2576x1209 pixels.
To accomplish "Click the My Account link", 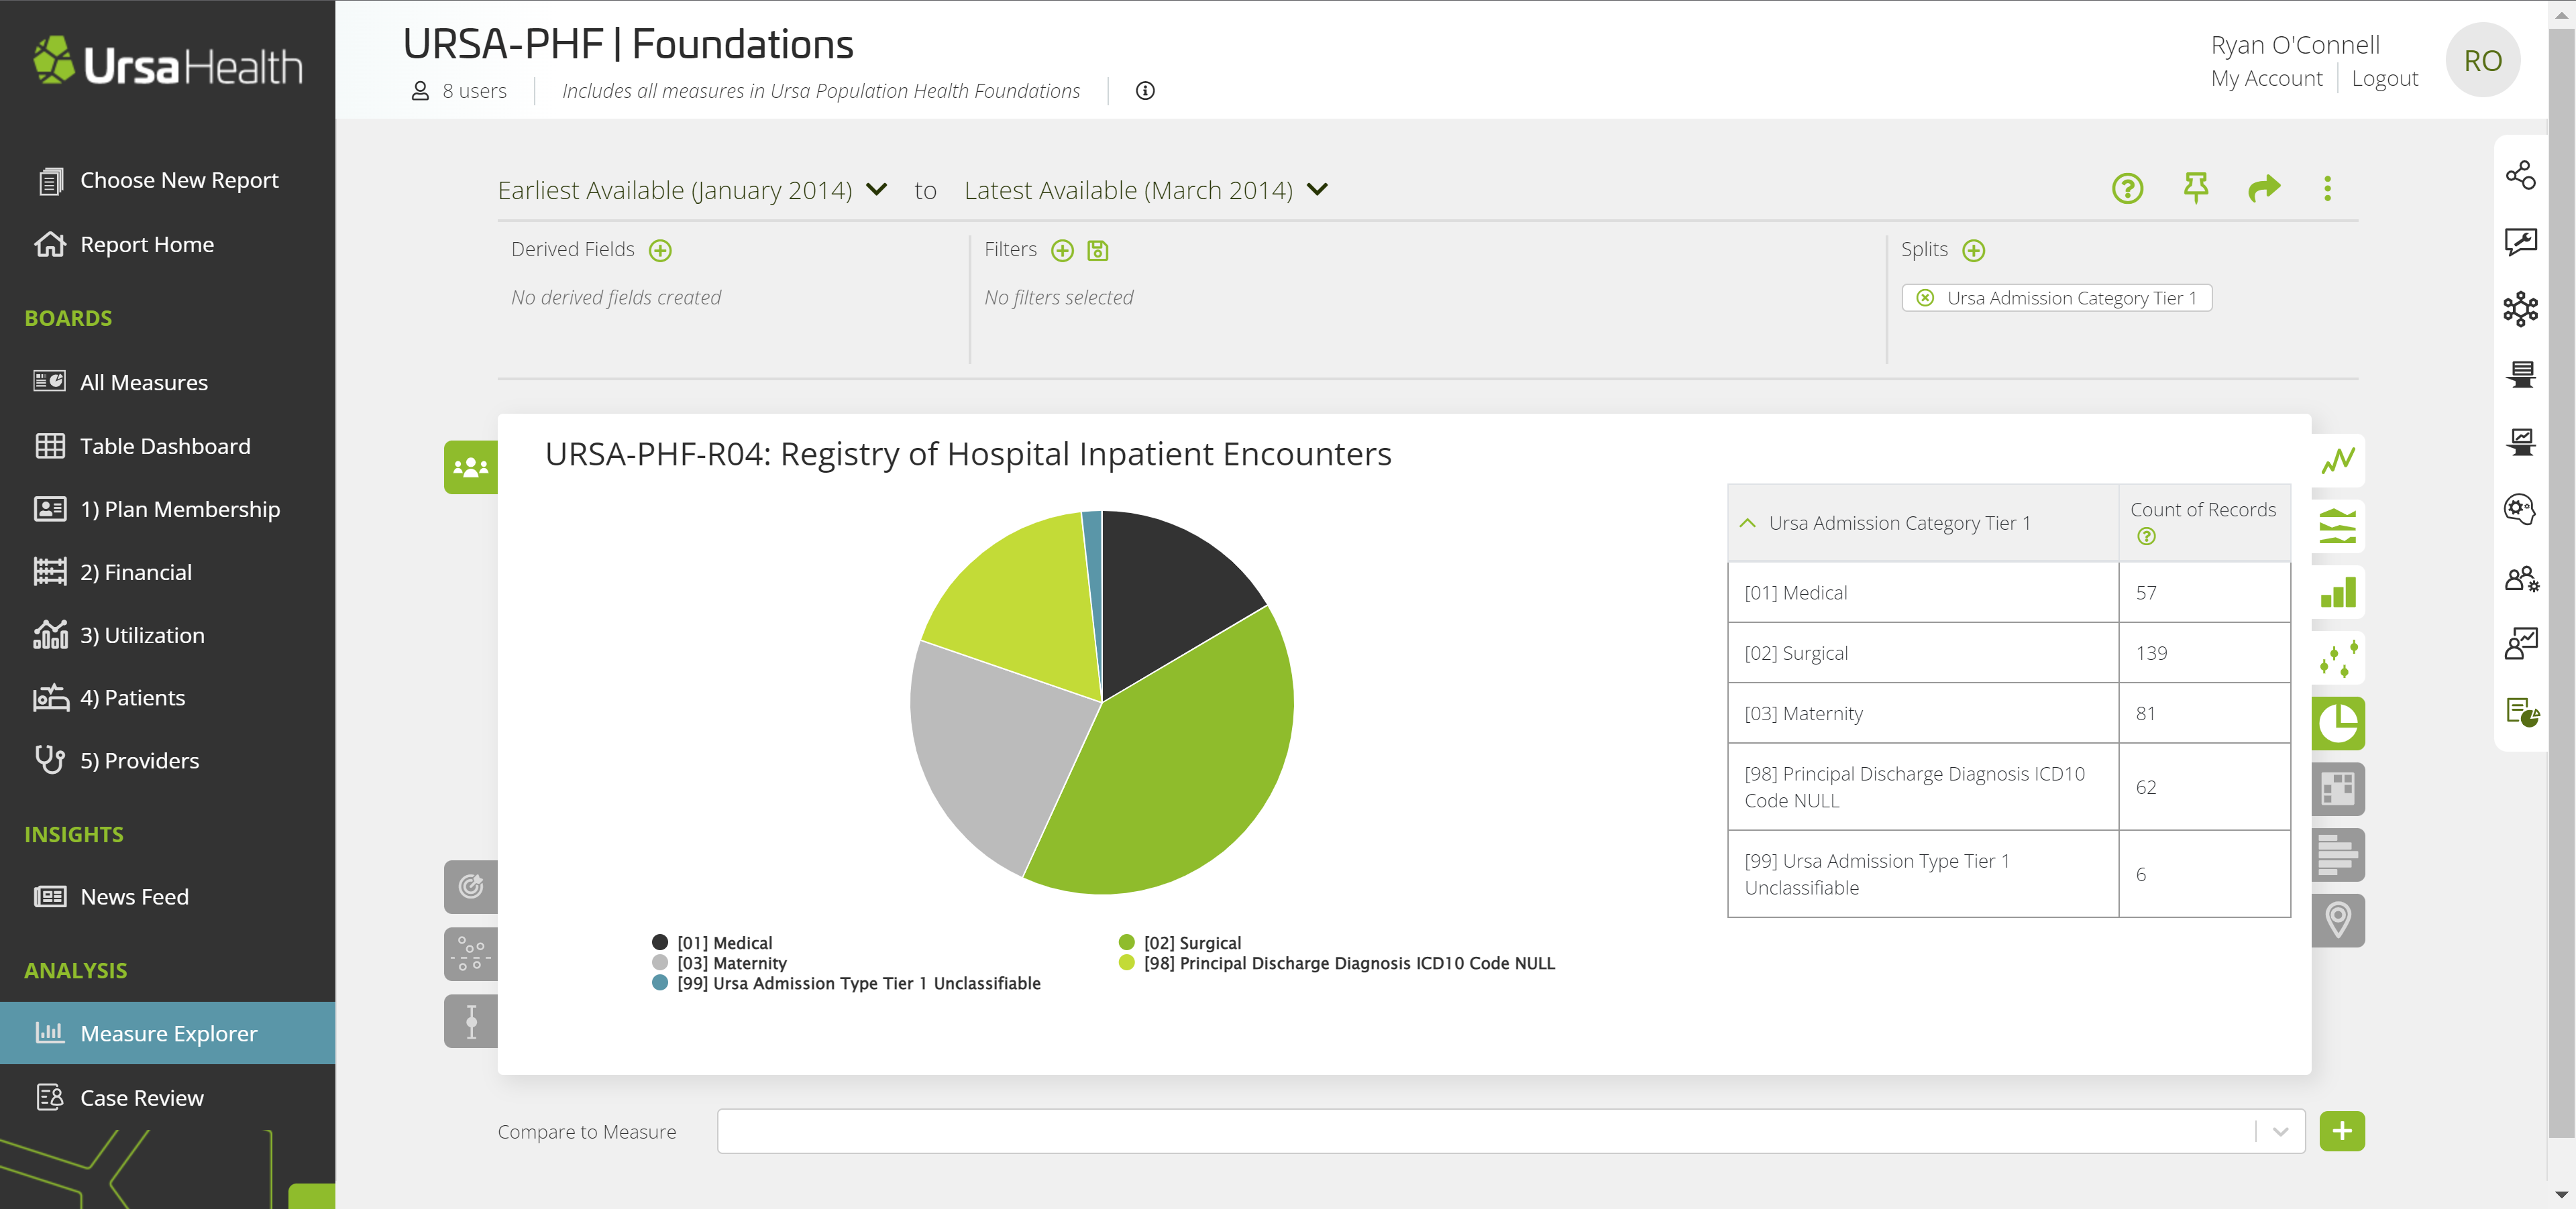I will tap(2266, 79).
